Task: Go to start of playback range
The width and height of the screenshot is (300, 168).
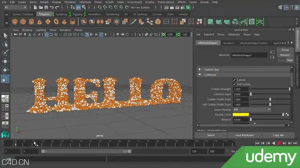Action: (257, 143)
